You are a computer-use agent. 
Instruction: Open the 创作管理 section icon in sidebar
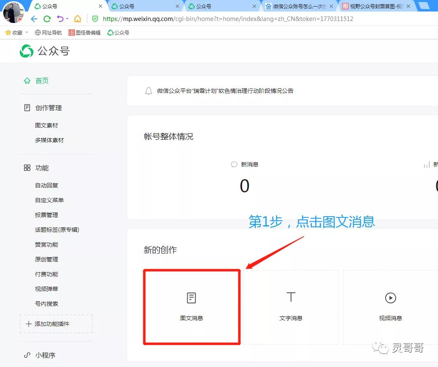click(27, 108)
